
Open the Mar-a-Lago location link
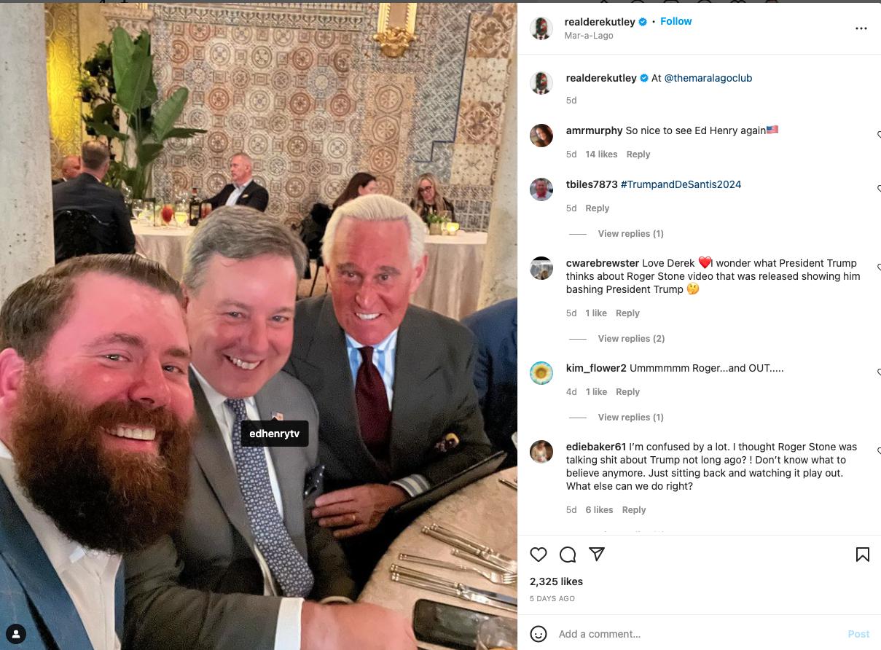(589, 36)
